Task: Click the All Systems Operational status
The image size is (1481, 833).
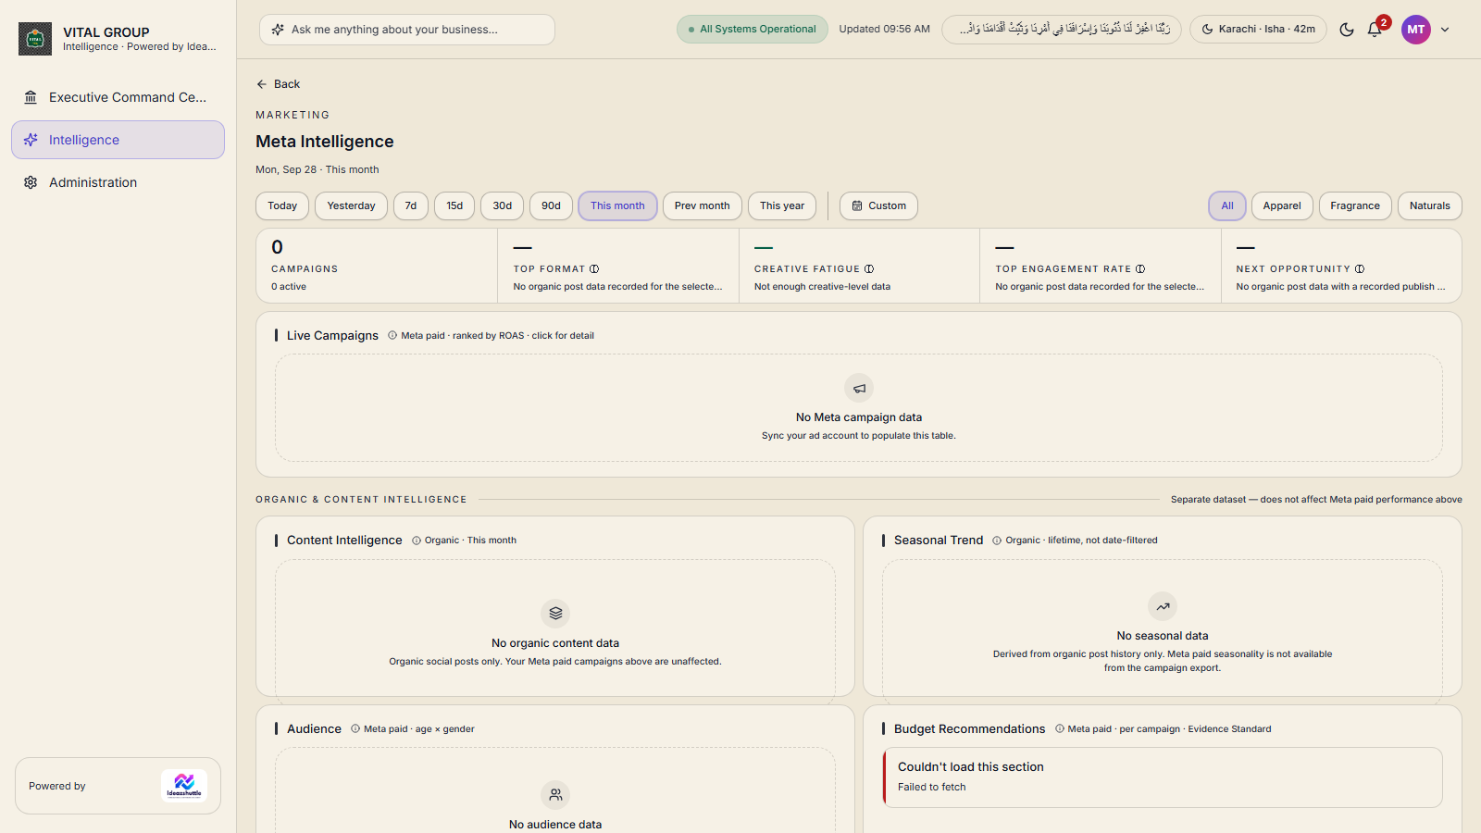Action: pos(753,30)
